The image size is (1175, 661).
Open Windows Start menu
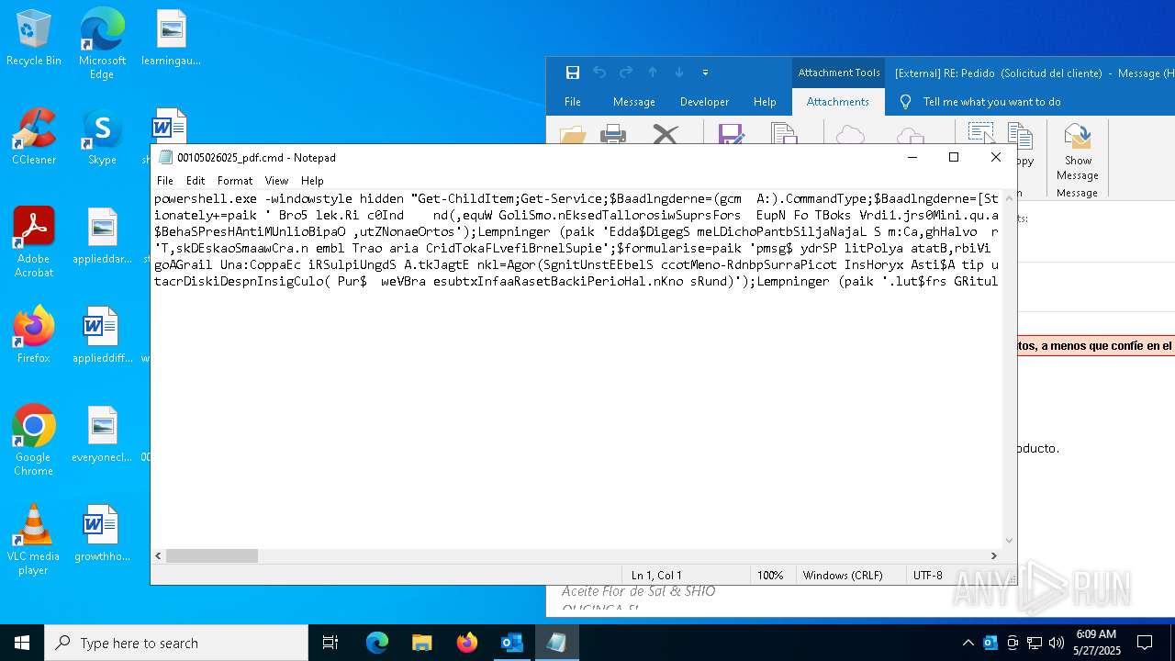(22, 643)
